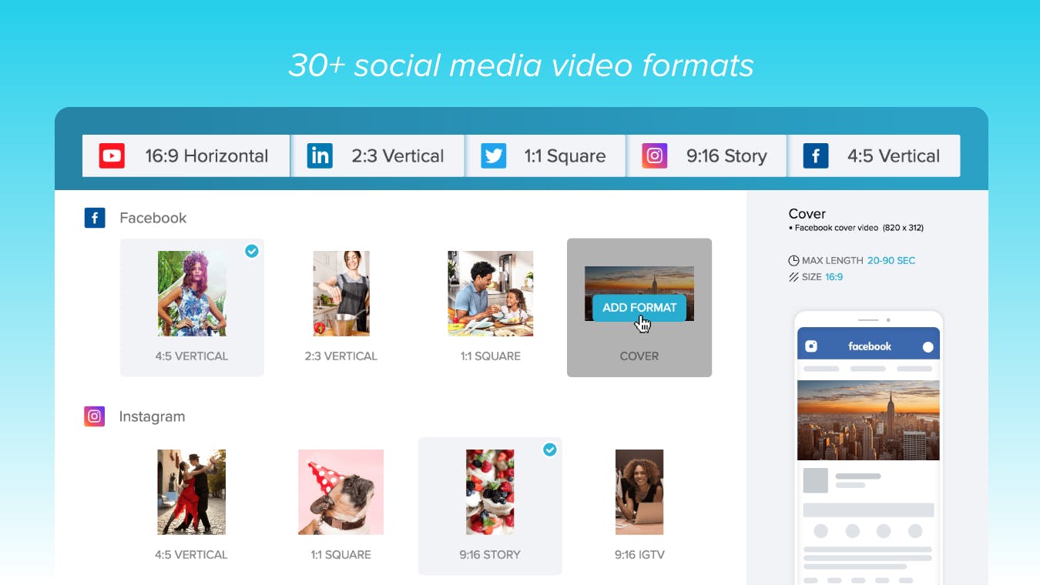Viewport: 1040px width, 585px height.
Task: Click the 16:9 size value
Action: (834, 277)
